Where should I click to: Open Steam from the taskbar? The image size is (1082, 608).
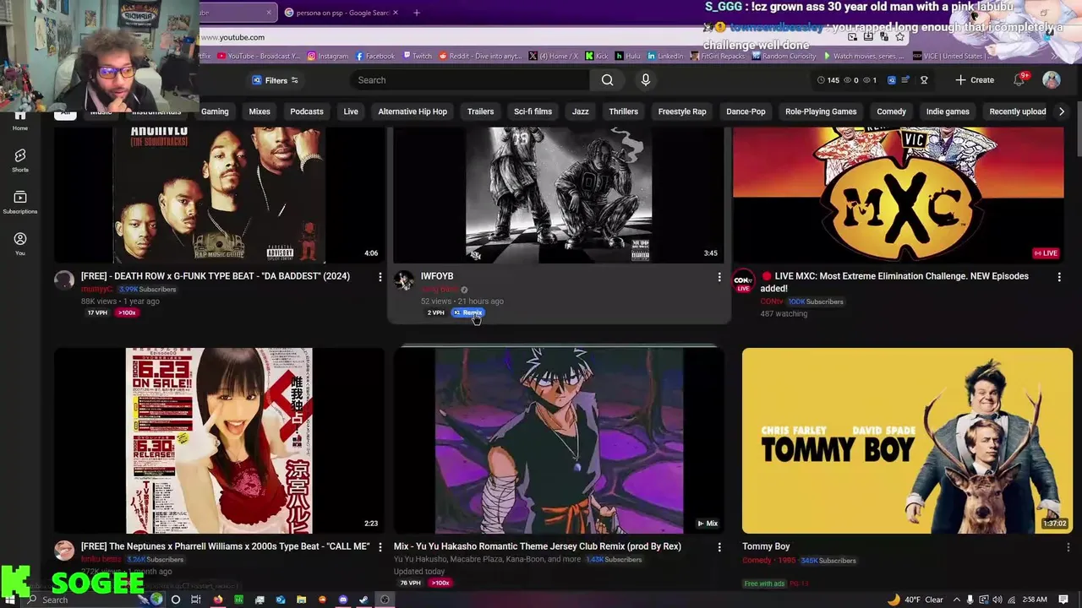coord(363,600)
